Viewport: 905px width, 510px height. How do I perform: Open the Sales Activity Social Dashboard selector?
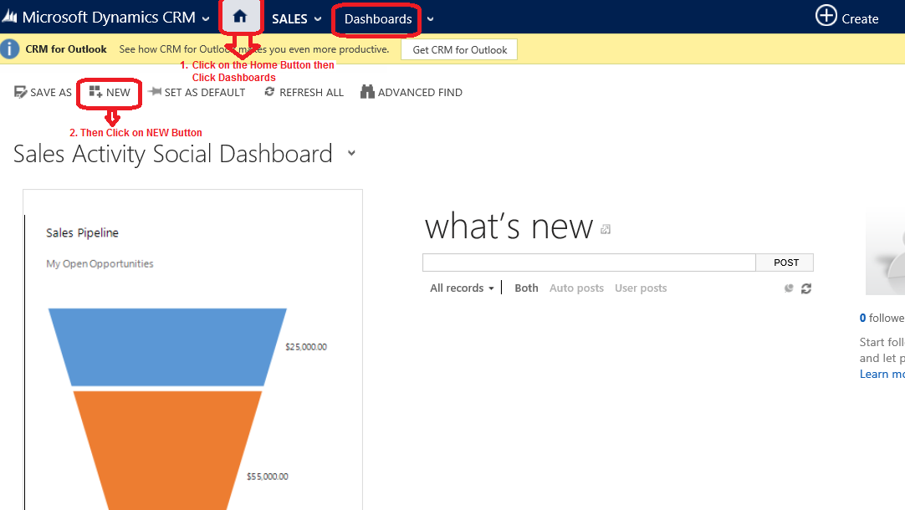tap(351, 154)
